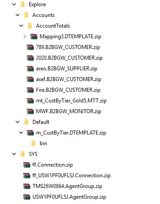Collapse the Explore folder chevron
160x204 pixels.
[14, 4]
